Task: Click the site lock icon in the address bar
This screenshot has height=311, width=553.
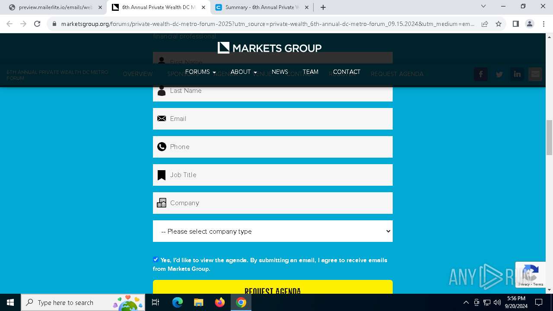Action: coord(54,24)
